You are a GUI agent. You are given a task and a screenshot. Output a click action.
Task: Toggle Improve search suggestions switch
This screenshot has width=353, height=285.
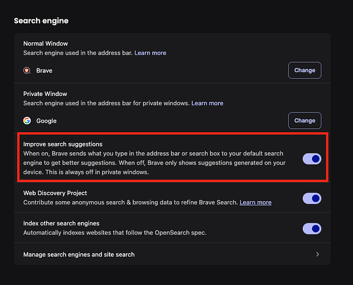click(x=311, y=159)
